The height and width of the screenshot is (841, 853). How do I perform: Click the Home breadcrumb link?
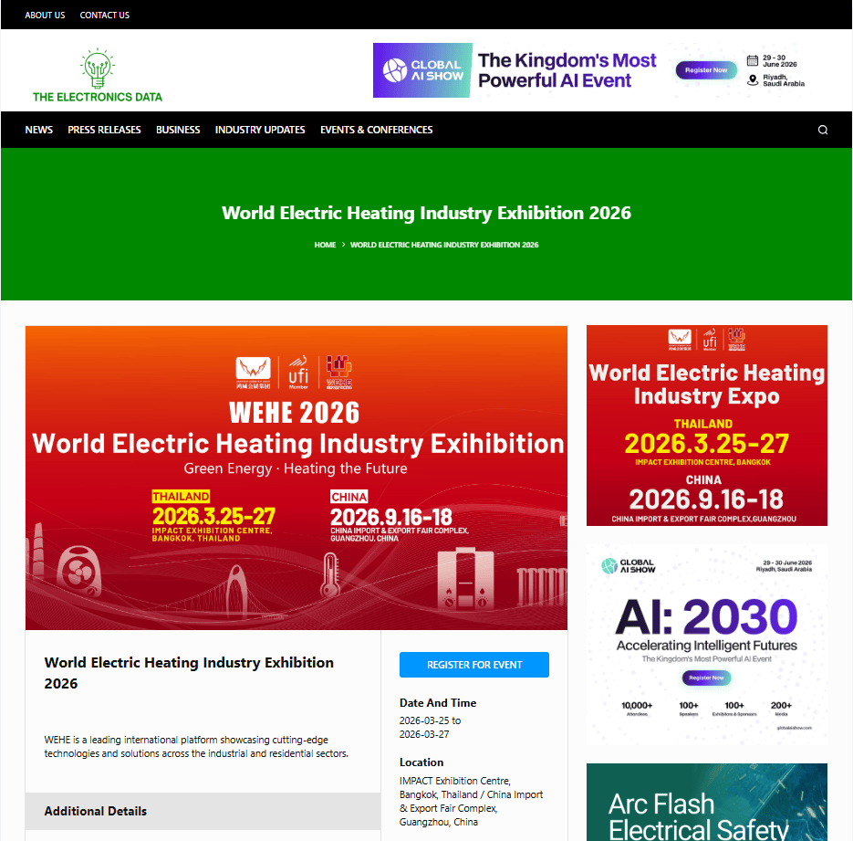pos(325,245)
